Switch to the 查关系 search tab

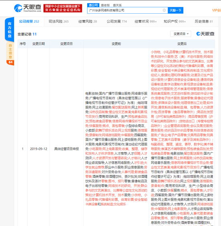coord(117,5)
